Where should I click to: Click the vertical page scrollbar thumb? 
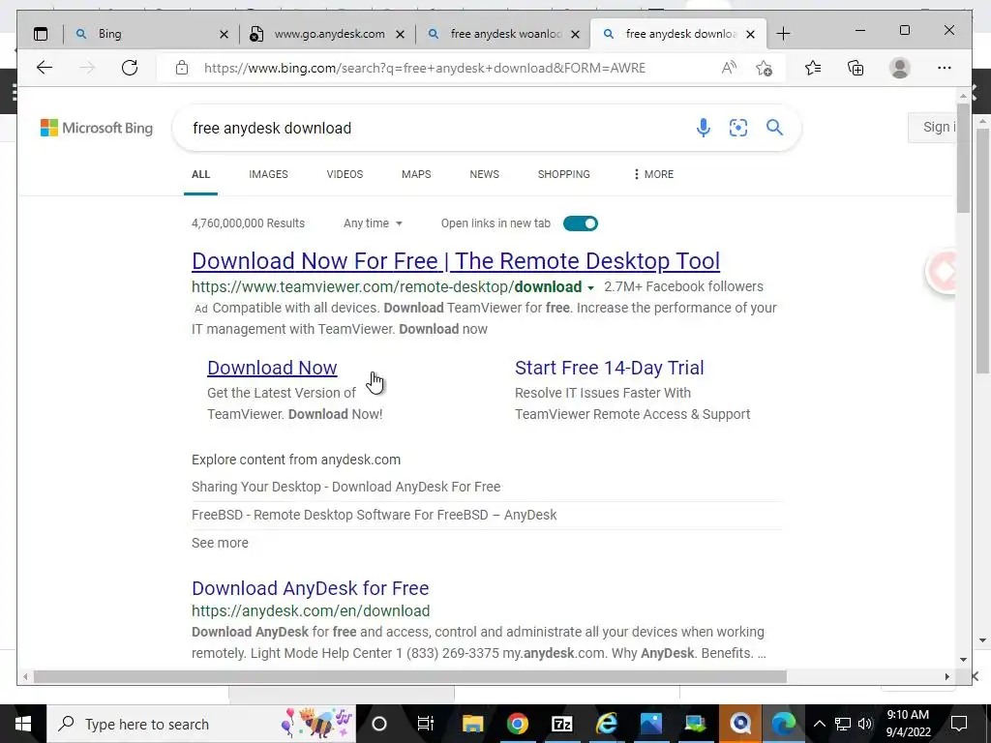coord(963,158)
